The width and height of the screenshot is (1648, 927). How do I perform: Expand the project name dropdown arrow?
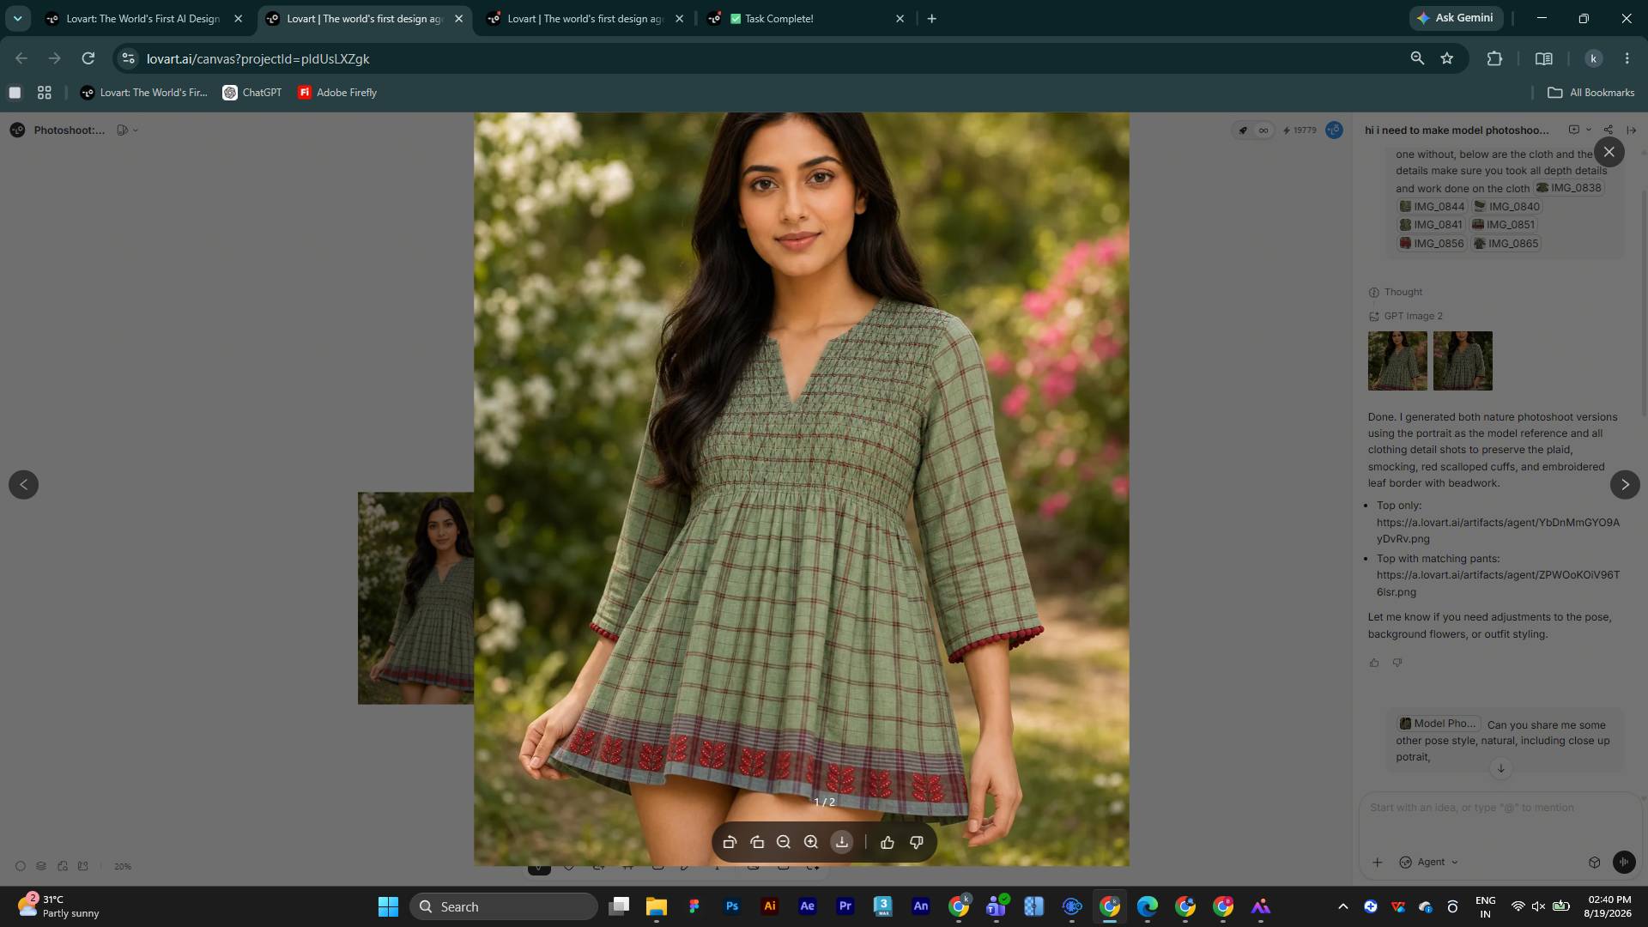point(136,130)
